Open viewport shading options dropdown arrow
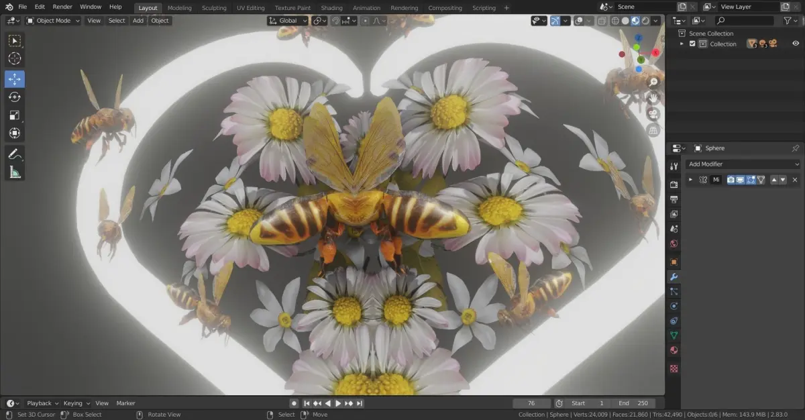 tap(656, 21)
